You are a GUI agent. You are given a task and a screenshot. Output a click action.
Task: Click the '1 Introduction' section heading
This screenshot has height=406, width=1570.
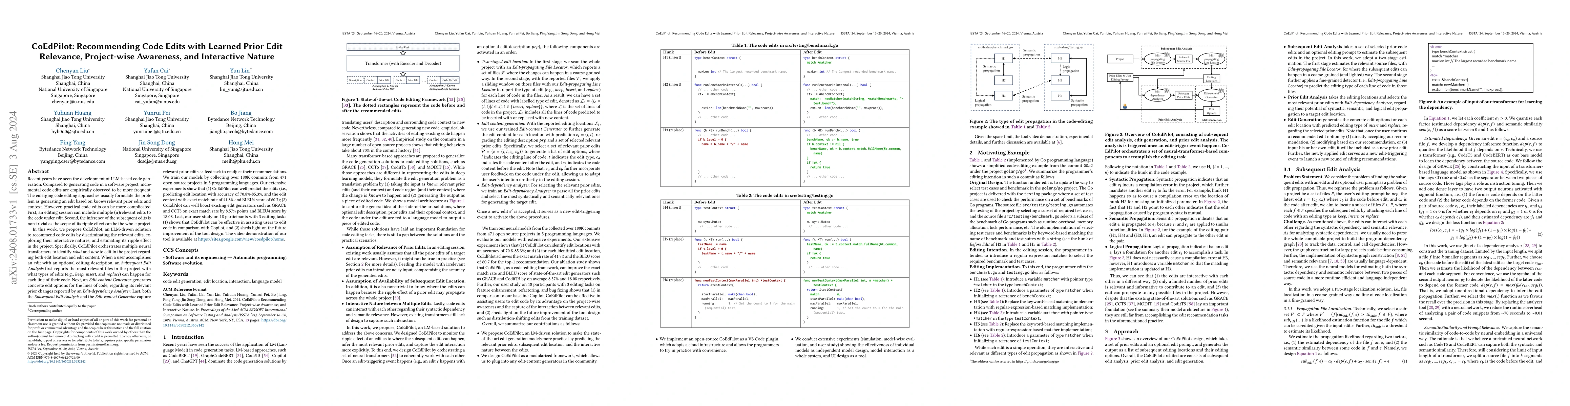[x=184, y=337]
